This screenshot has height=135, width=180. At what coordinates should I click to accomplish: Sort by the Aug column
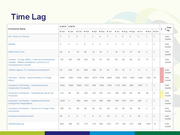click(x=125, y=31)
